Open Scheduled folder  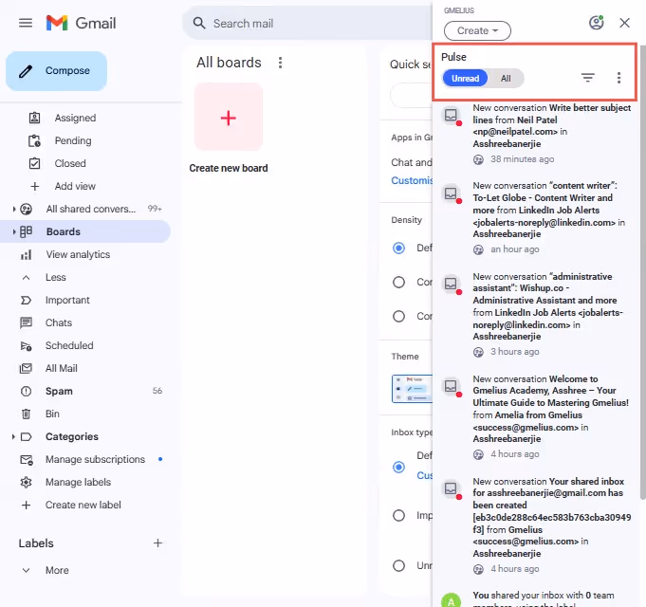(69, 345)
